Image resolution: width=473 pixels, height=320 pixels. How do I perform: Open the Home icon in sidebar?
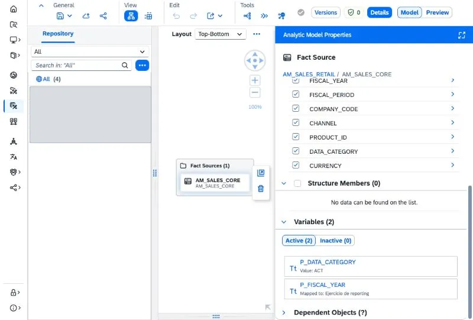13,9
